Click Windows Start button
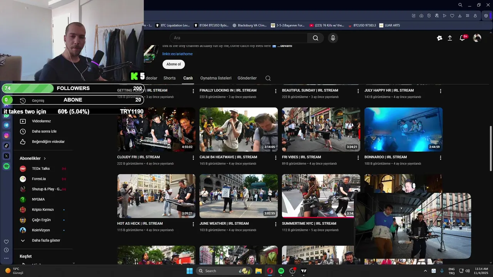The width and height of the screenshot is (493, 277). [189, 271]
